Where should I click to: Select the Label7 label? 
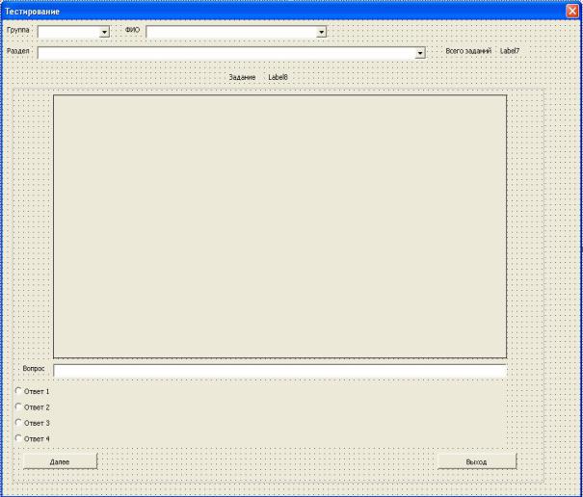pyautogui.click(x=510, y=50)
